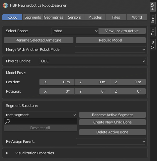Click the Rotation Y value field

(x=92, y=91)
